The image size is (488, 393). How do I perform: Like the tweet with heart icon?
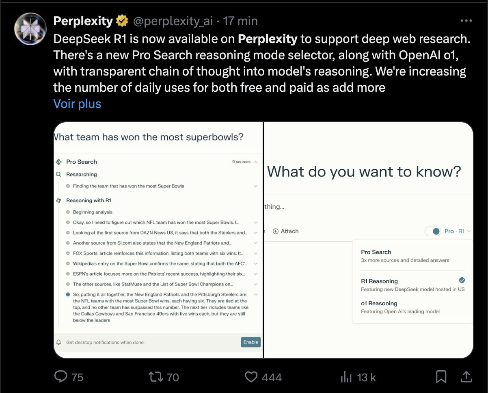point(251,377)
